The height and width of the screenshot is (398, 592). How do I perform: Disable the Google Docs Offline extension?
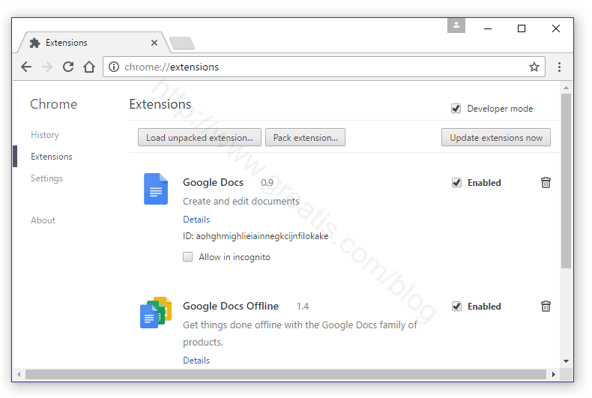pyautogui.click(x=456, y=307)
